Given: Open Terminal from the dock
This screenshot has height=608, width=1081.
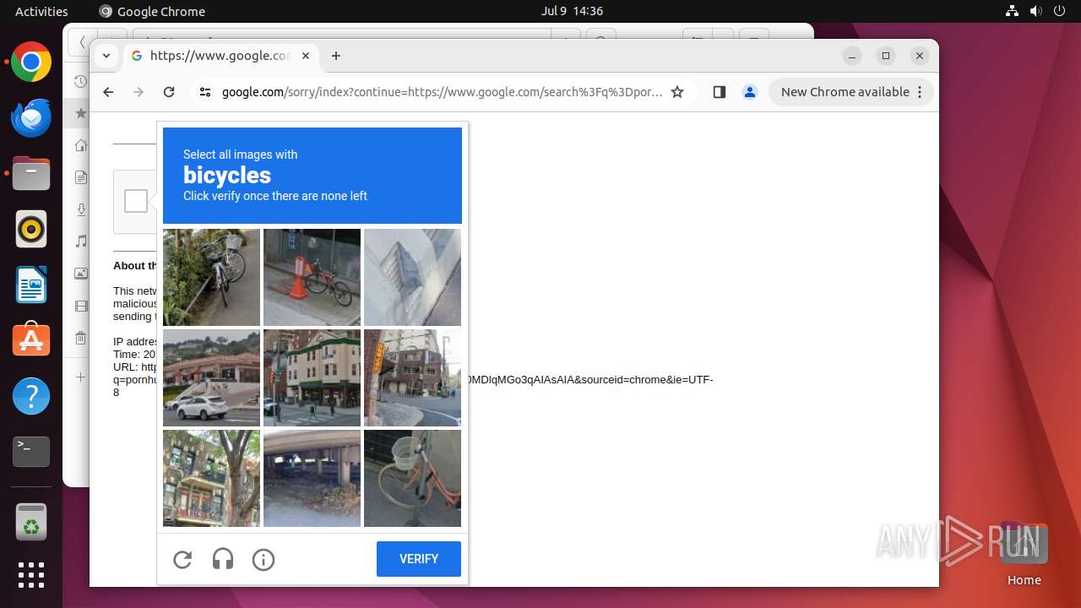Looking at the screenshot, I should [x=31, y=452].
